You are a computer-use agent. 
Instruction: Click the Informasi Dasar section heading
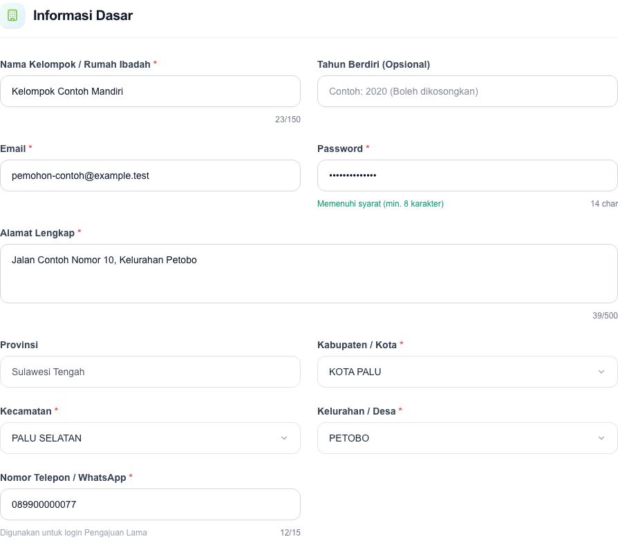click(83, 15)
